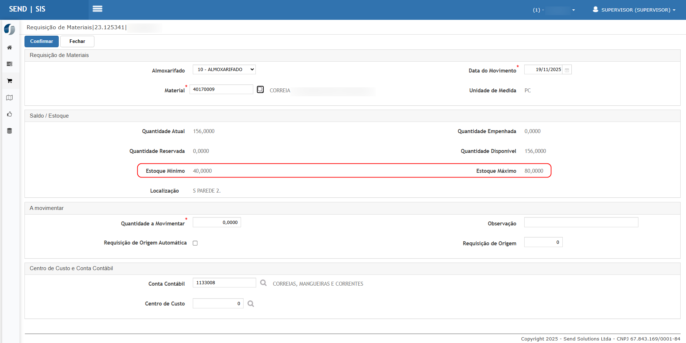Click the Conta Contábil search magnifier

(263, 283)
